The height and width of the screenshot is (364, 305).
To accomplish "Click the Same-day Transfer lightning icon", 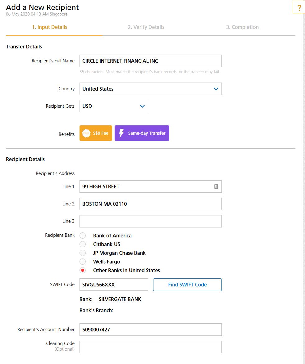I will [x=121, y=133].
